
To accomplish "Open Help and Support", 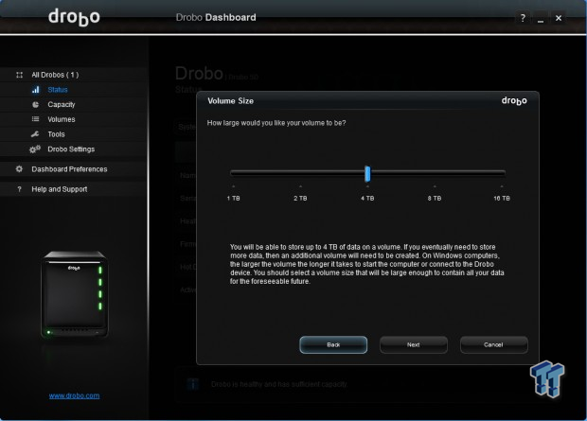I will click(x=59, y=189).
